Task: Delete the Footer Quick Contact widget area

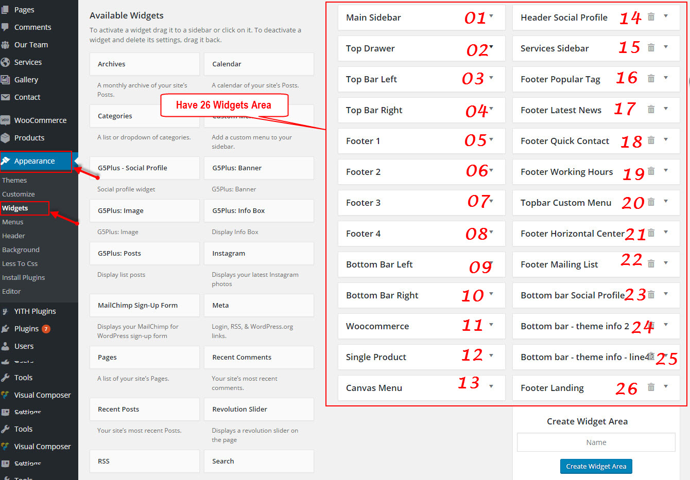Action: pyautogui.click(x=651, y=140)
